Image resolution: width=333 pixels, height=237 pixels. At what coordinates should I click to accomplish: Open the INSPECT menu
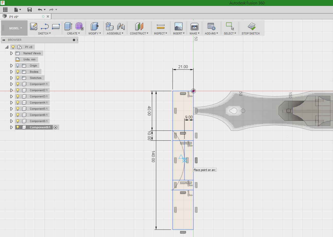pyautogui.click(x=161, y=33)
